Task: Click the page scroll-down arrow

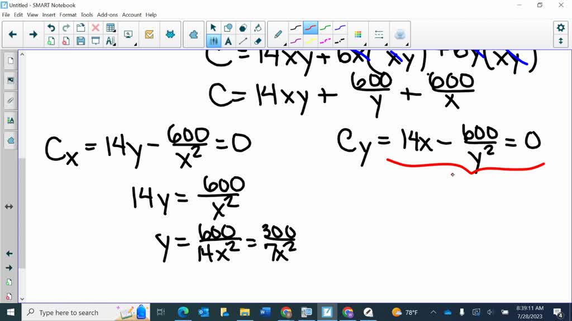Action: click(x=22, y=299)
